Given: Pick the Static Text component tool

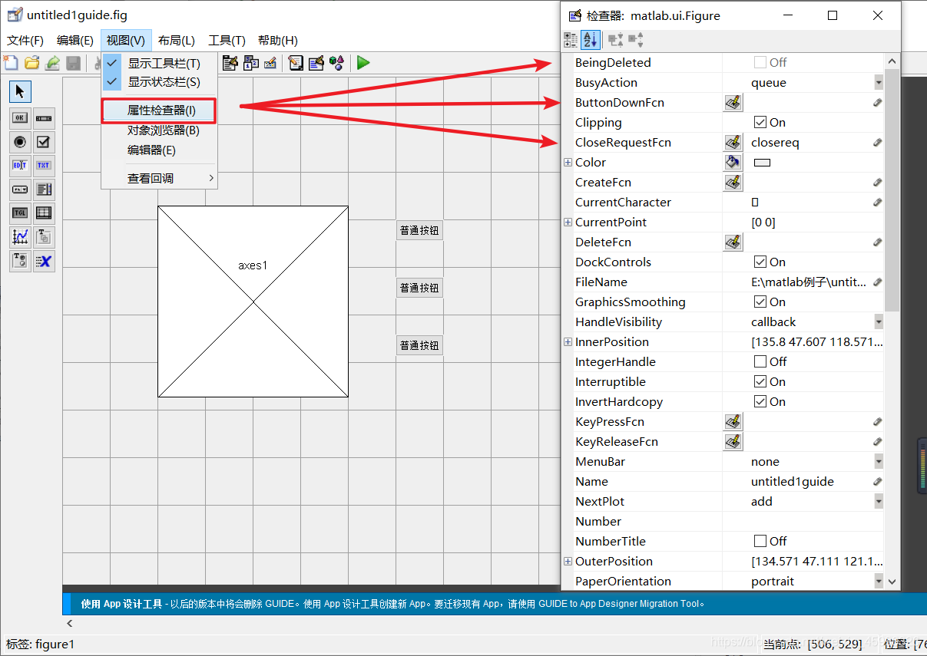Looking at the screenshot, I should [x=44, y=166].
